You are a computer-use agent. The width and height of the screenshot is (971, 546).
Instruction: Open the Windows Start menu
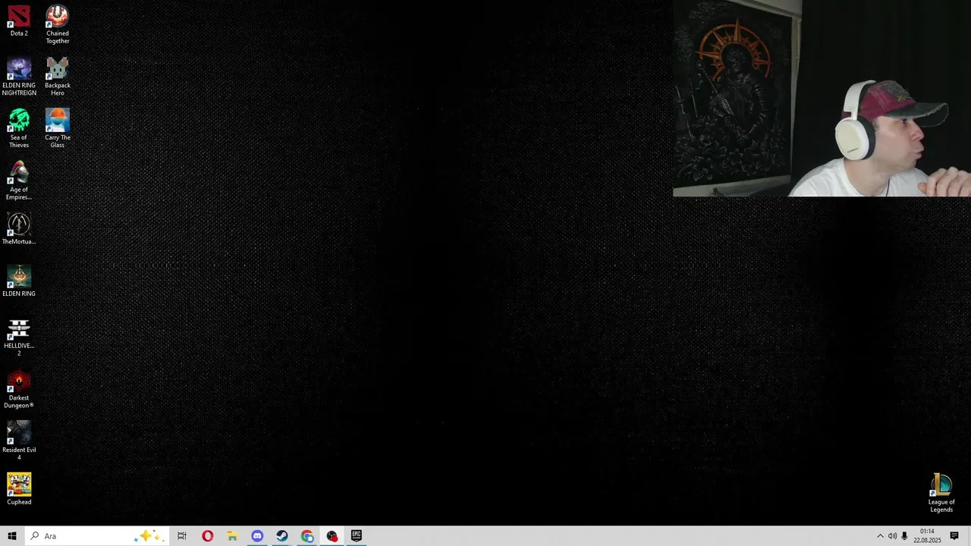click(12, 536)
